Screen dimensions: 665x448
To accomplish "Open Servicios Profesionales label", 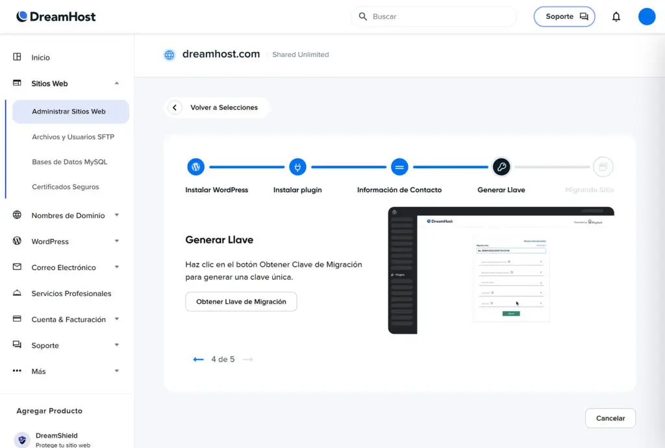I will [x=71, y=293].
